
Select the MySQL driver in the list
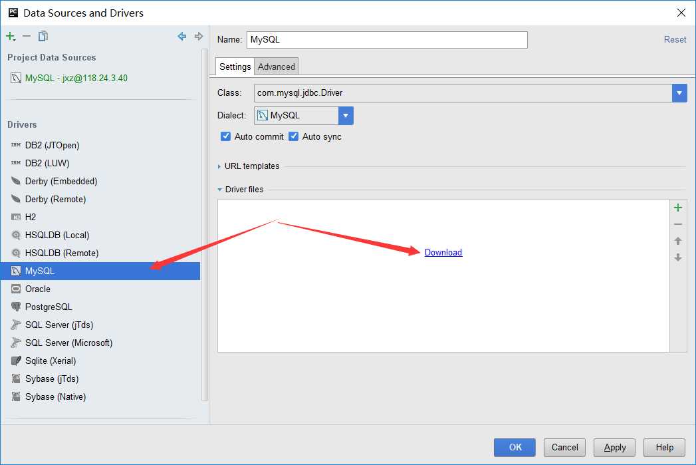click(100, 271)
